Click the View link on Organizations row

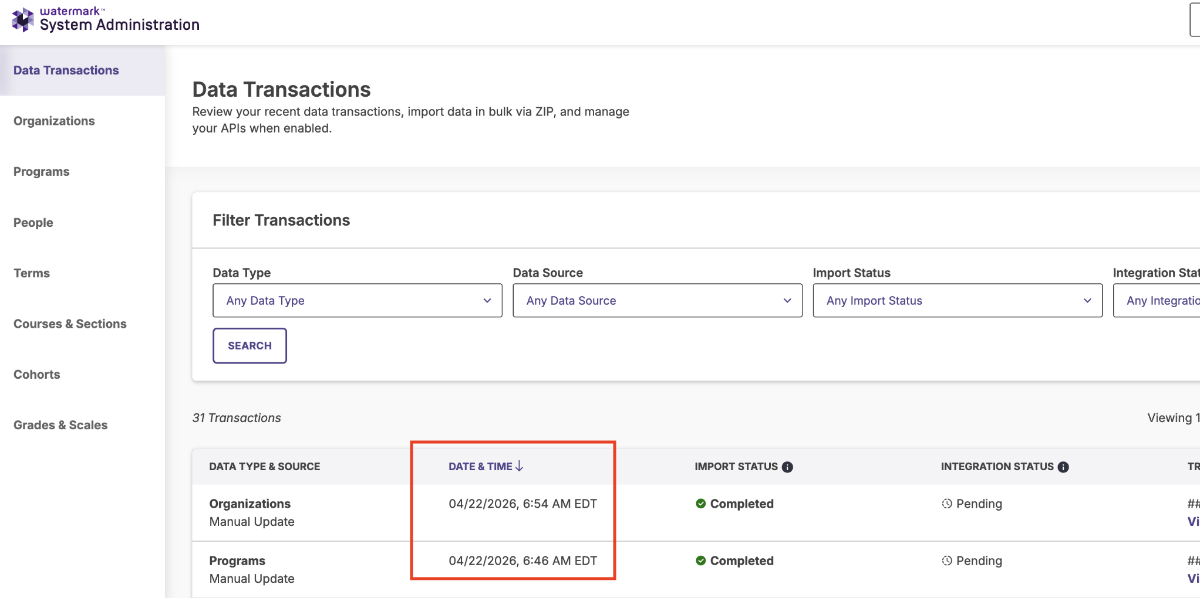pos(1194,522)
